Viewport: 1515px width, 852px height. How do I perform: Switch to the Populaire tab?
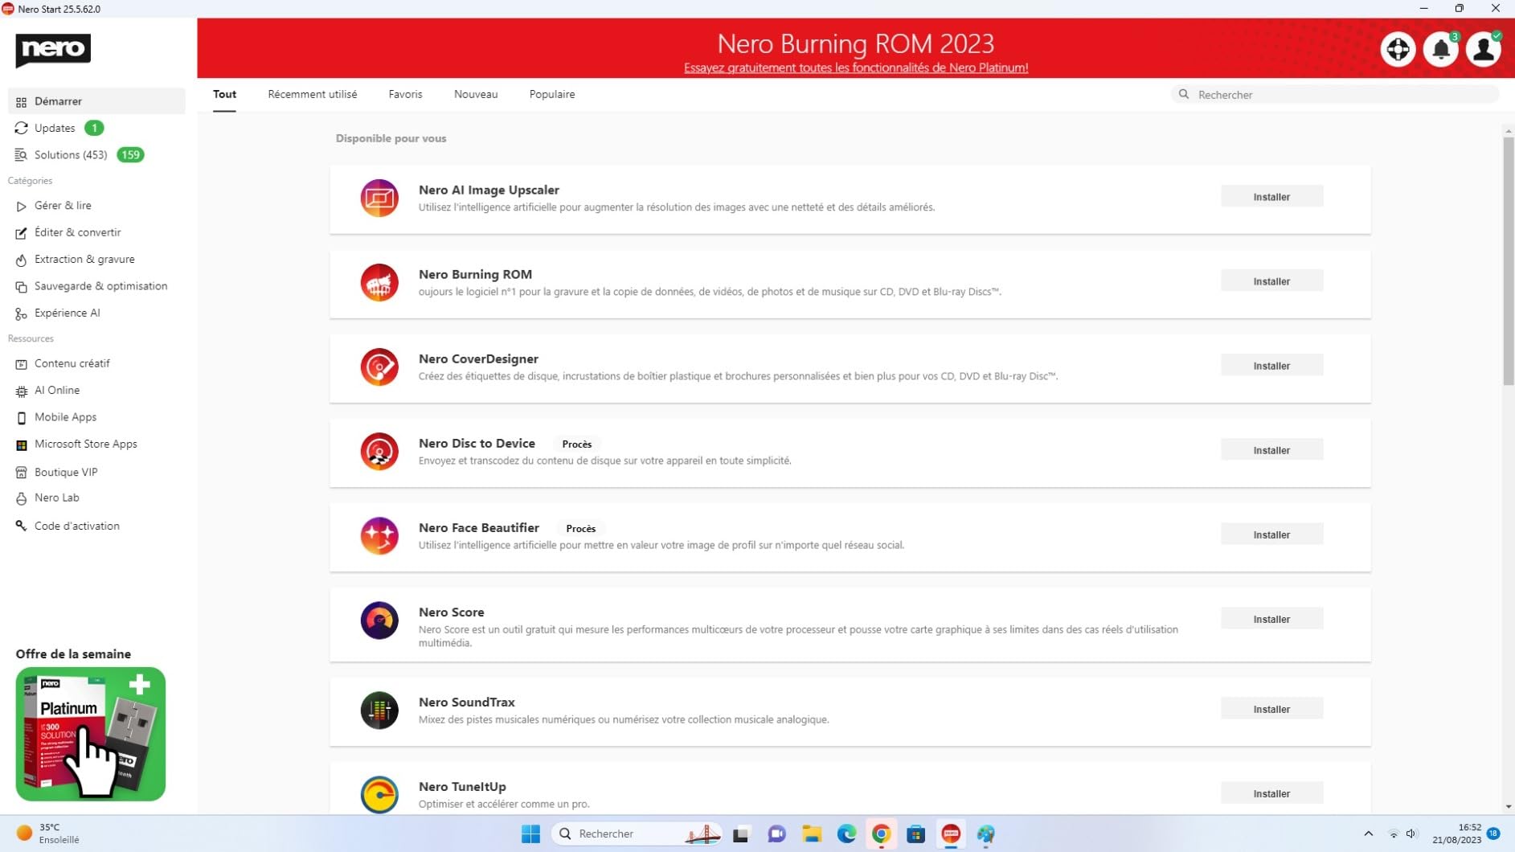click(551, 94)
